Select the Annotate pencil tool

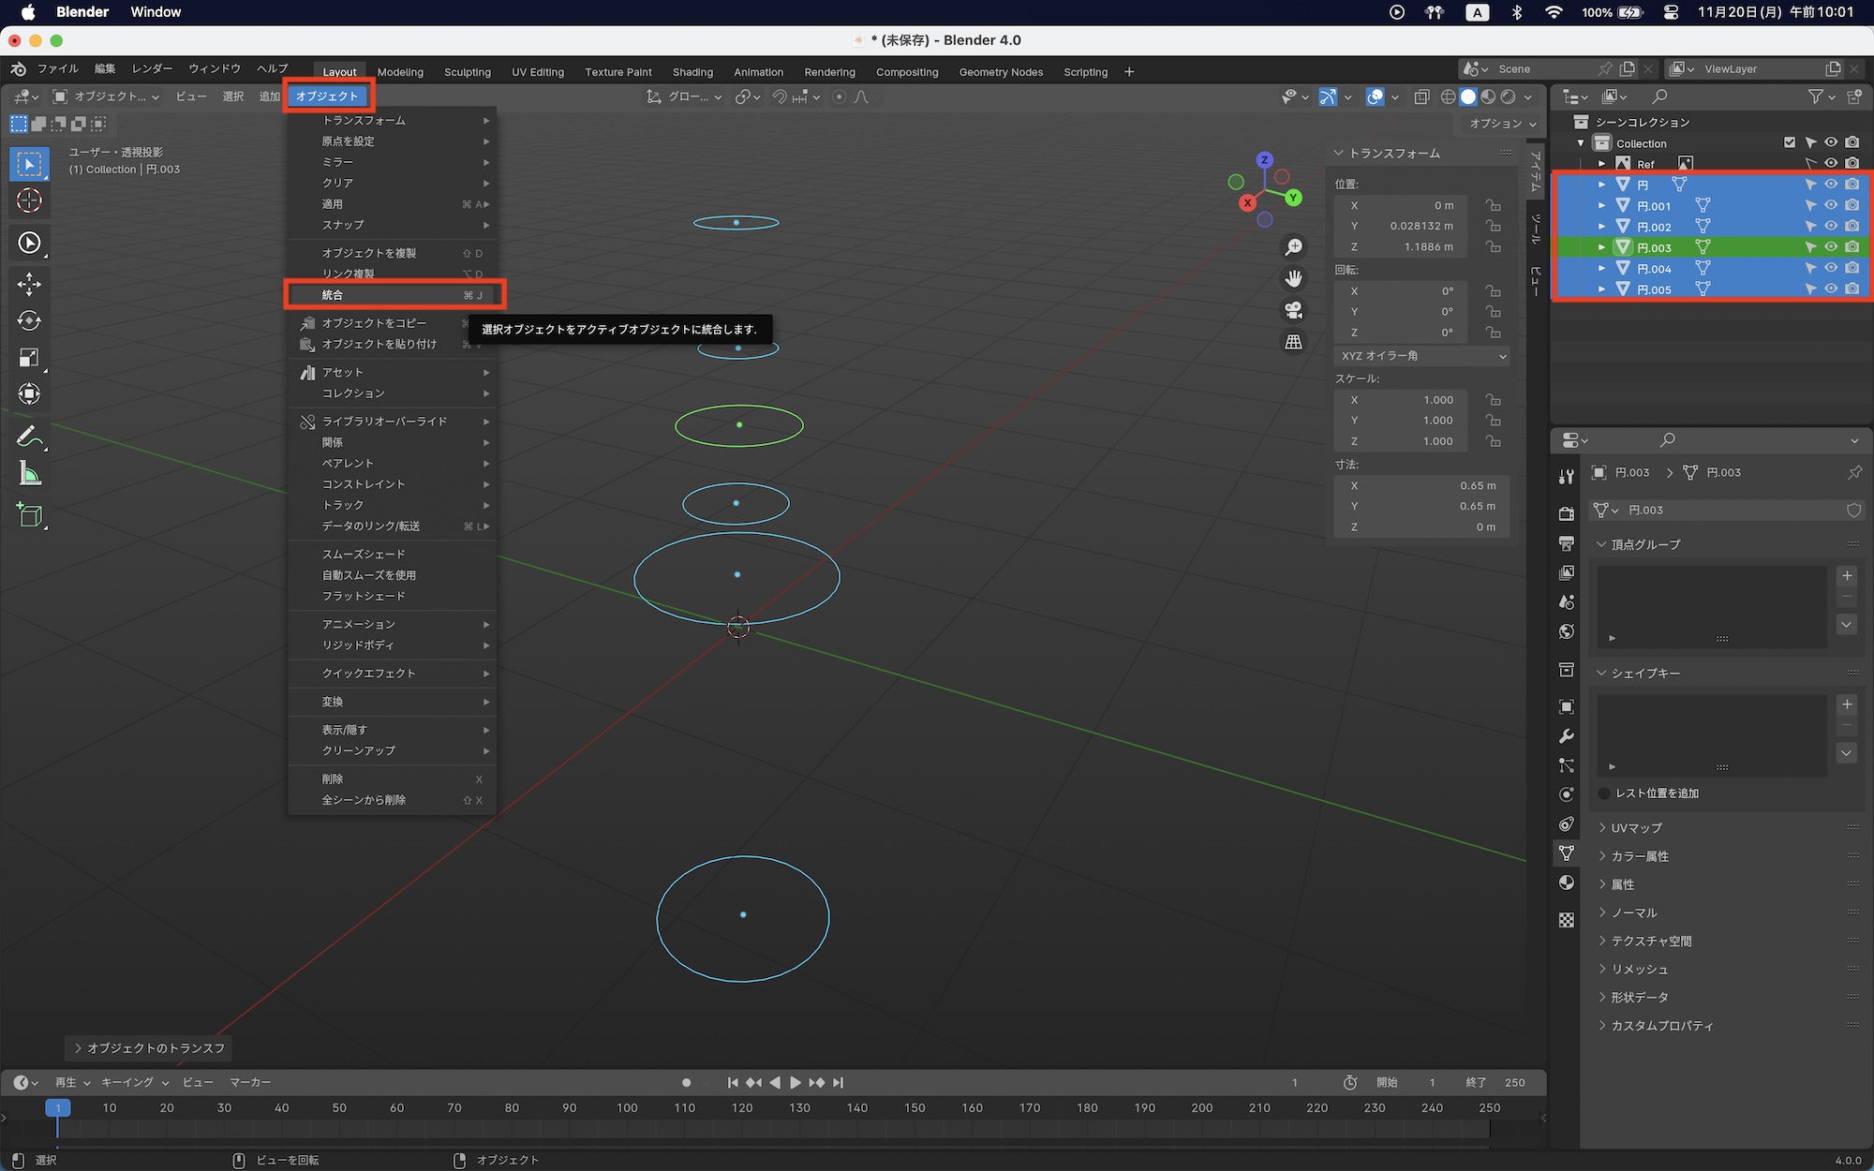pyautogui.click(x=29, y=437)
